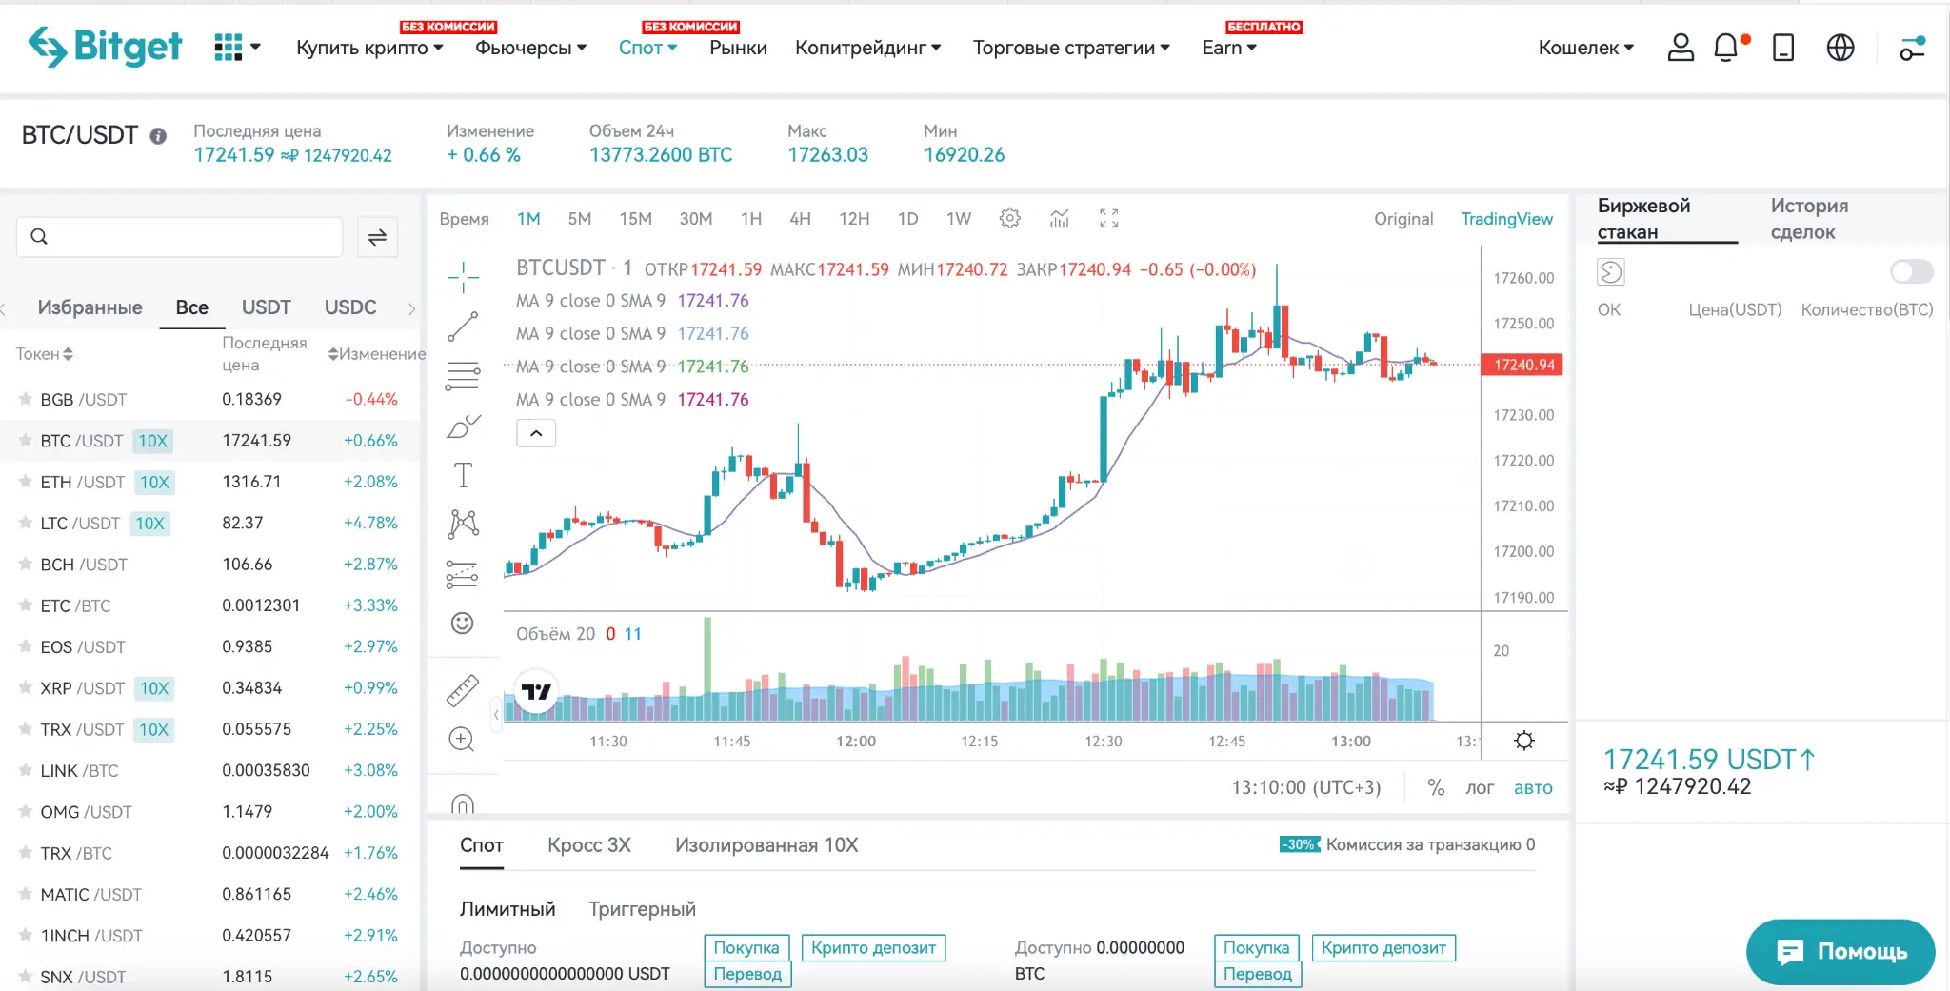Open the Bitget apps grid menu
Viewport: 1950px width, 991px height.
pyautogui.click(x=236, y=47)
